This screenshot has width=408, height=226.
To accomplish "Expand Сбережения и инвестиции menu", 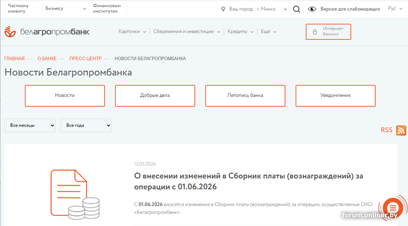I will point(187,32).
